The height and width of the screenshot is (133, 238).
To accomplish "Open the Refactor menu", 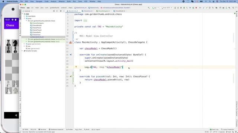I will 62,1.
